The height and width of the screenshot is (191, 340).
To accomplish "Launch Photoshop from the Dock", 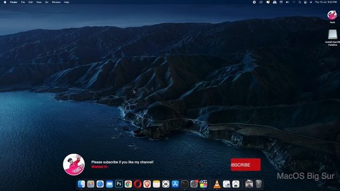I will [119, 184].
